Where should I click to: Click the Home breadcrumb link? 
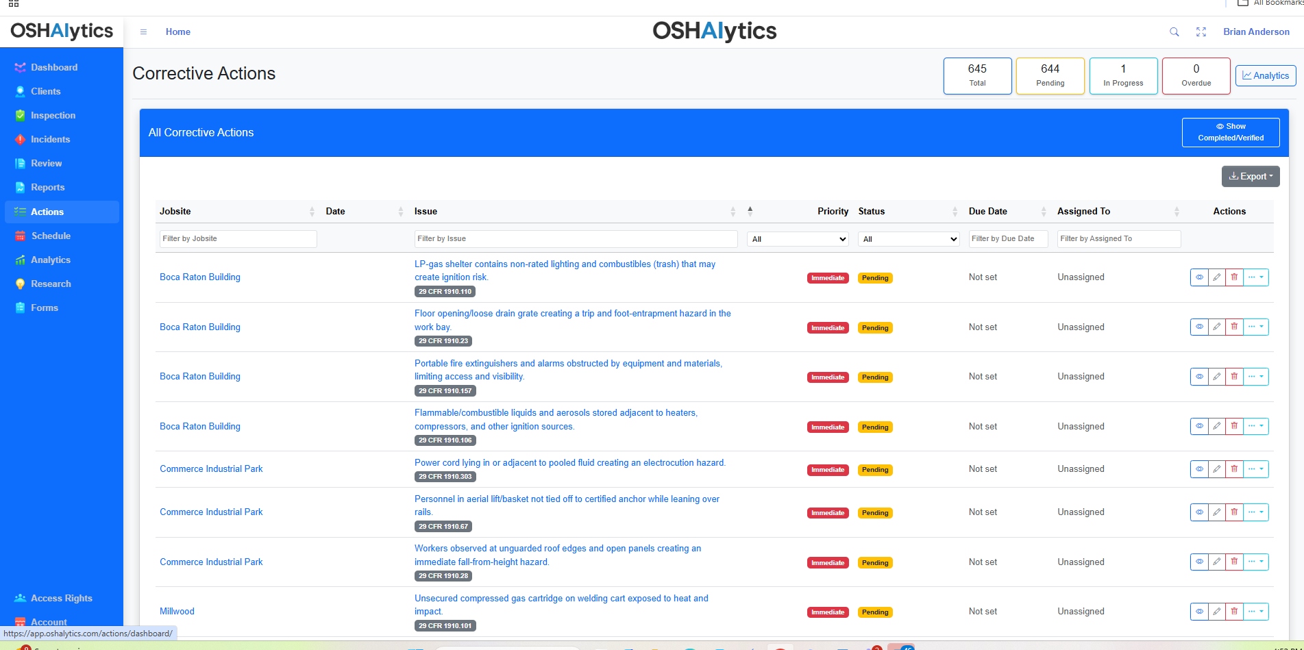(x=178, y=32)
